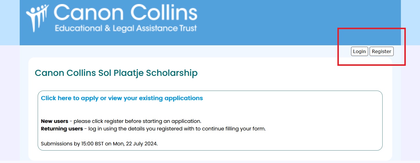Click the Canon Collins people figures logo icon
420x163 pixels.
[x=37, y=17]
